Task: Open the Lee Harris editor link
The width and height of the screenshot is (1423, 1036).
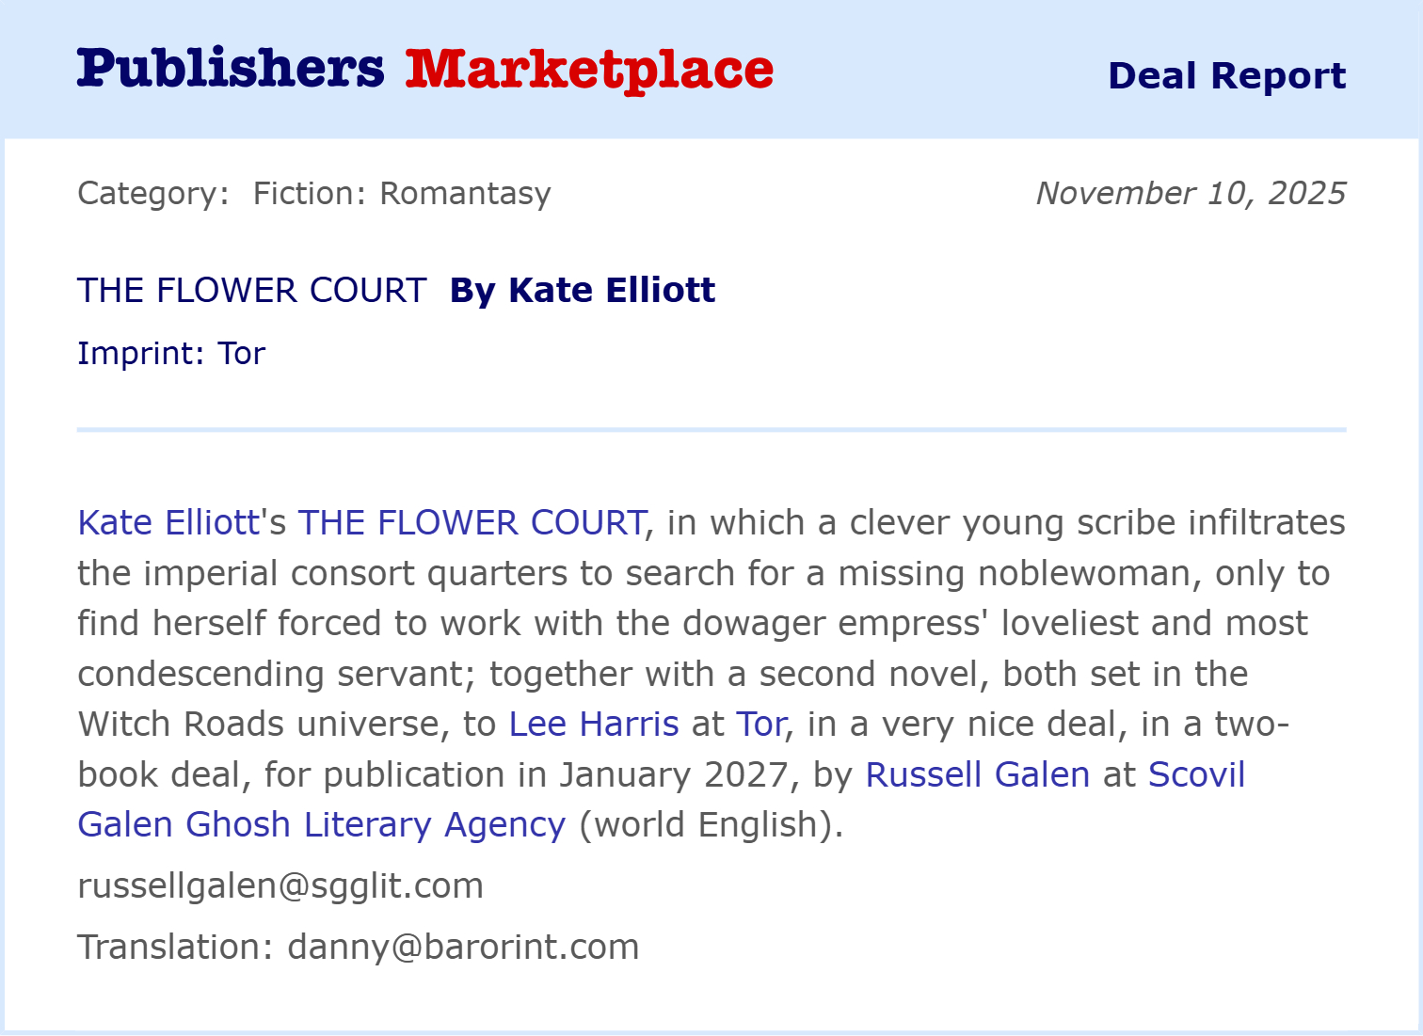Action: [x=593, y=725]
